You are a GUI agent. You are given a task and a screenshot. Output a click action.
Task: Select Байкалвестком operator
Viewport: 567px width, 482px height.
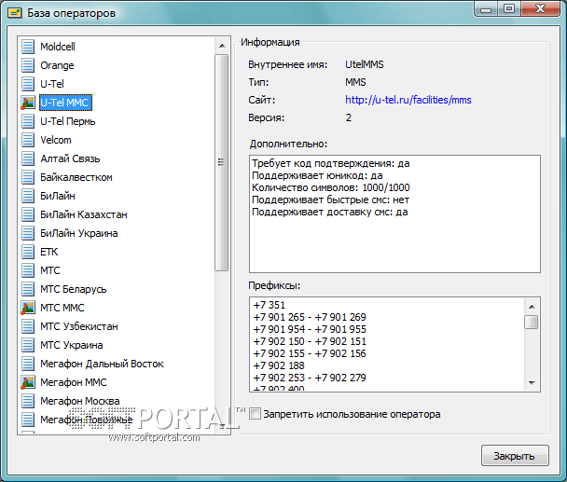point(76,177)
